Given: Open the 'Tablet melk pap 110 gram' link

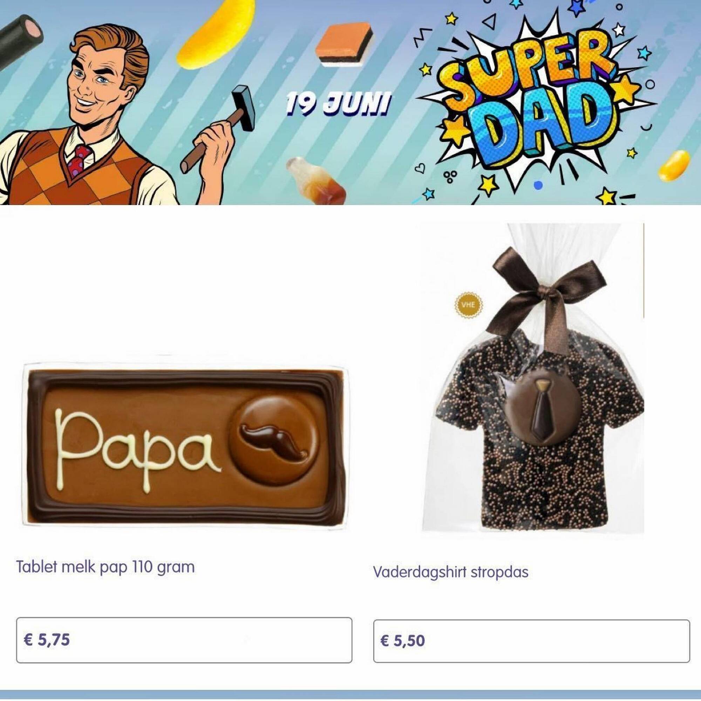Looking at the screenshot, I should click(x=106, y=566).
